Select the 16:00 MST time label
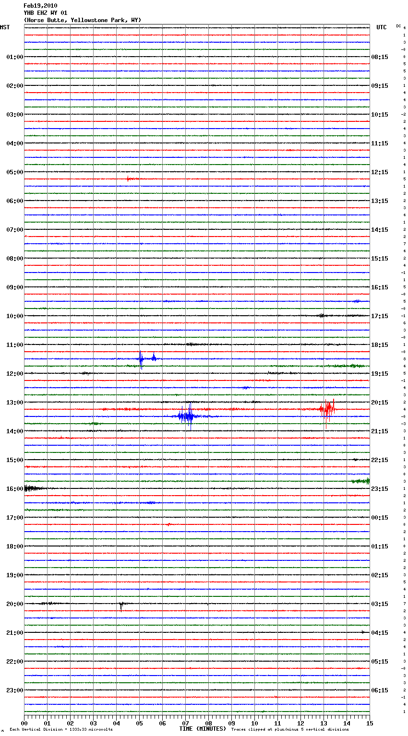Screen dimensions: 408x736 15,489
